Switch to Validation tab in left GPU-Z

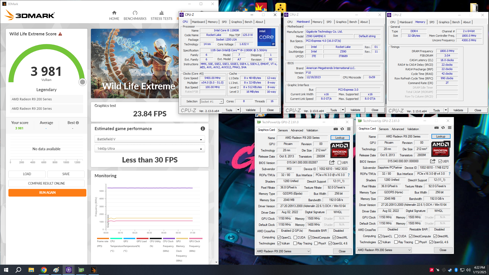click(x=312, y=130)
